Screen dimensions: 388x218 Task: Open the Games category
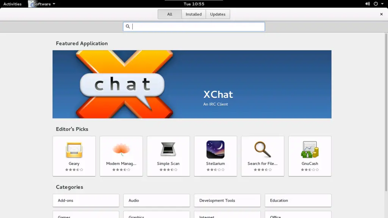tap(86, 215)
